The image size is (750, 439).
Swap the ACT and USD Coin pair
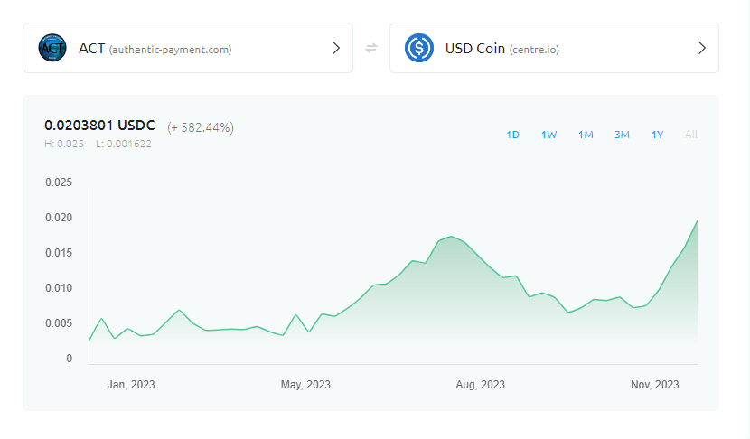pos(371,48)
